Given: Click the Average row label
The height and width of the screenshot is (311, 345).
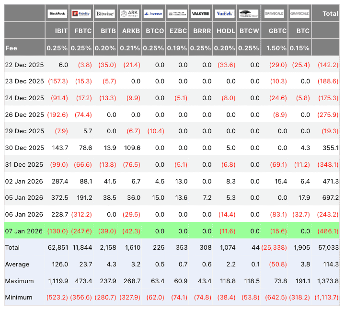Looking at the screenshot, I should (x=17, y=264).
